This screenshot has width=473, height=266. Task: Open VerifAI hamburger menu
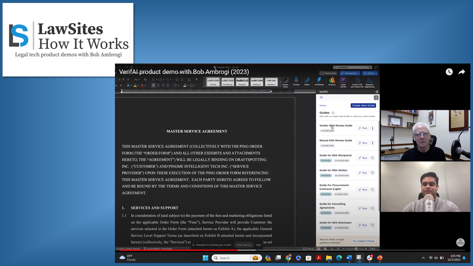(x=321, y=98)
